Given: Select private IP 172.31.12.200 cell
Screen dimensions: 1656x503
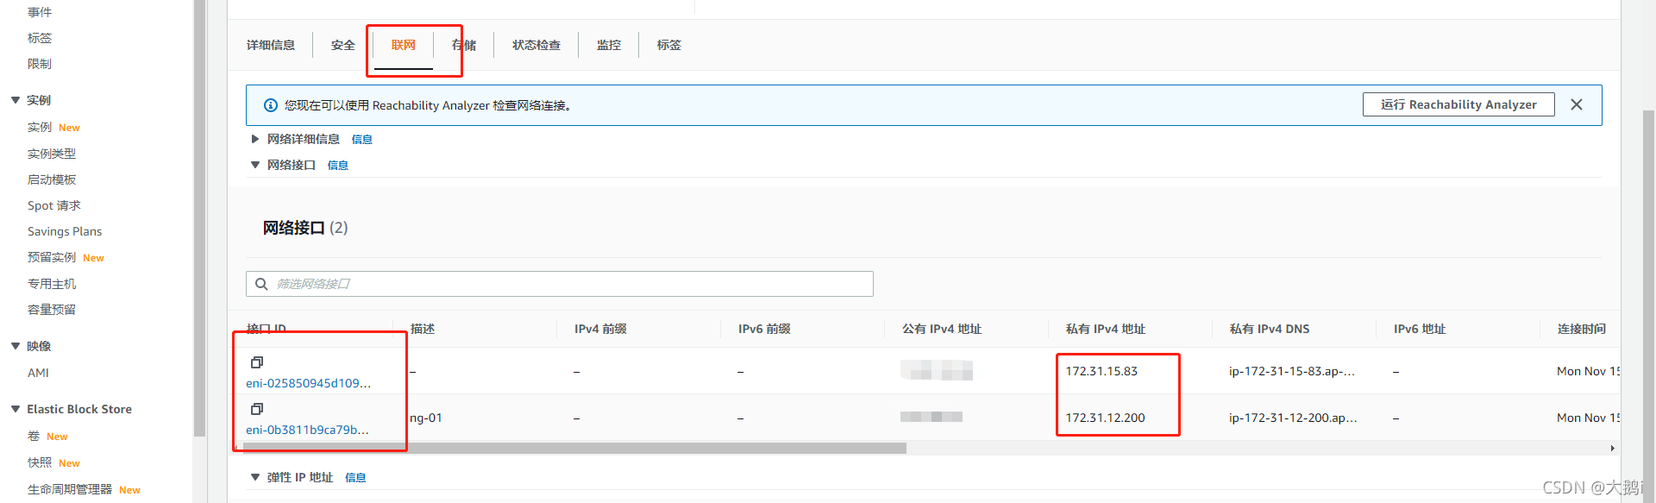Looking at the screenshot, I should click(x=1105, y=418).
